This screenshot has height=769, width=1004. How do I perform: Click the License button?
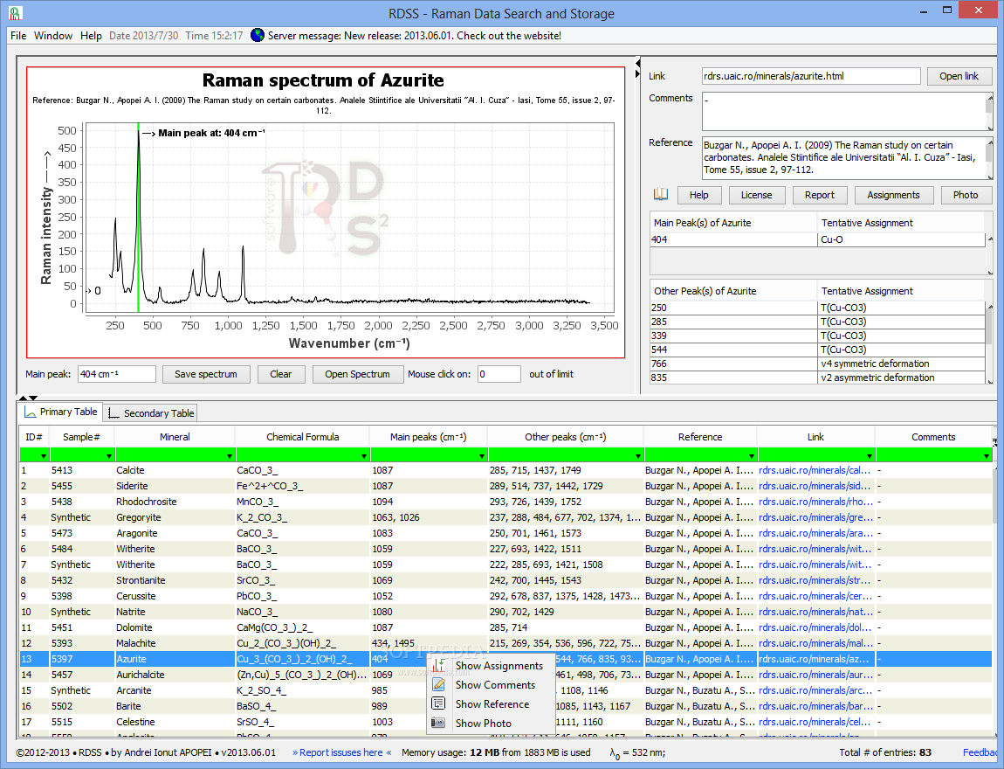[x=756, y=195]
